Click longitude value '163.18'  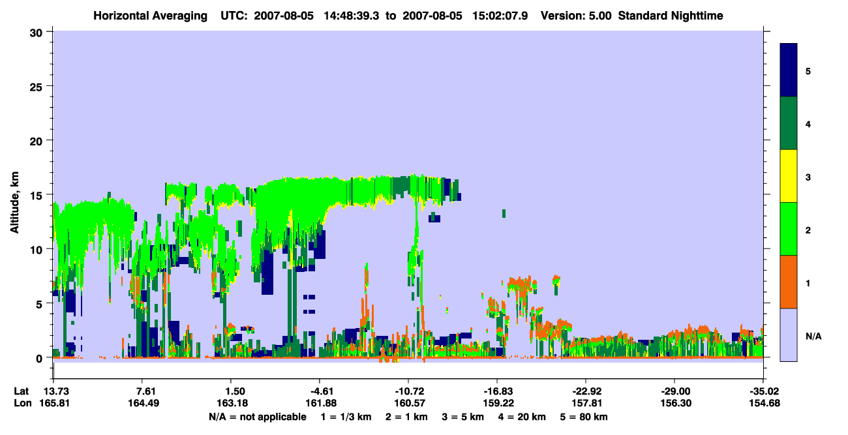pyautogui.click(x=232, y=403)
